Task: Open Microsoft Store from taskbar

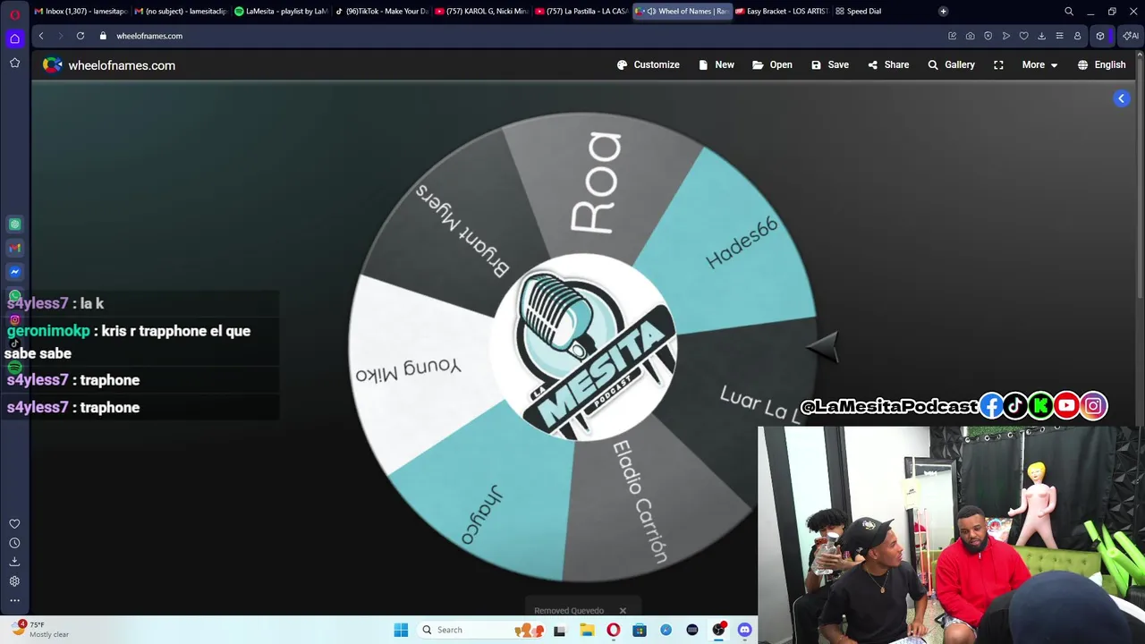Action: click(x=640, y=630)
